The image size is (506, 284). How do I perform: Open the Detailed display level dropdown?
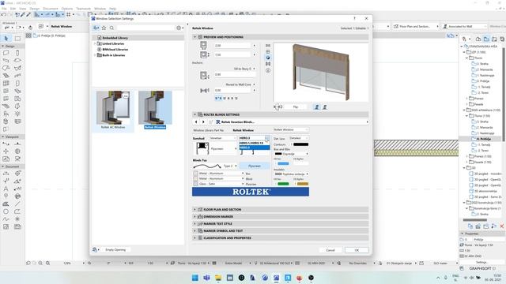[299, 138]
